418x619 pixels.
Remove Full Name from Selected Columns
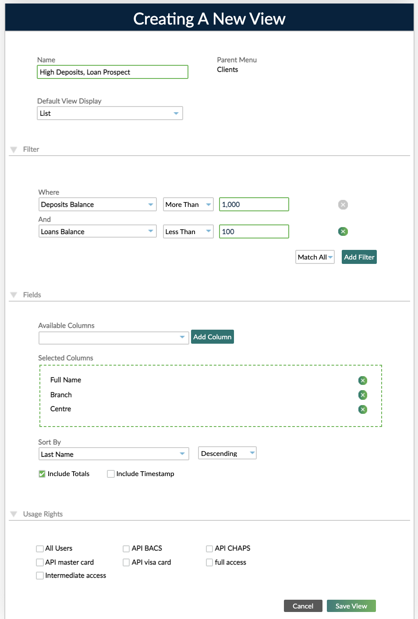[x=362, y=380]
